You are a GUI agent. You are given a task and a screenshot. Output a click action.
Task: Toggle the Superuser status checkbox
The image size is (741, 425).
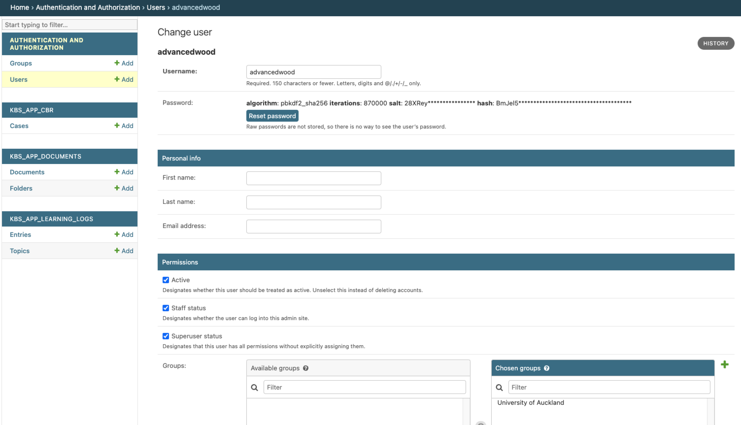coord(166,336)
